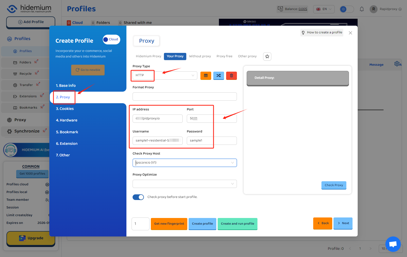This screenshot has height=257, width=407.
Task: Click the HIDEMIUM AI assistant icon
Action: (10, 150)
